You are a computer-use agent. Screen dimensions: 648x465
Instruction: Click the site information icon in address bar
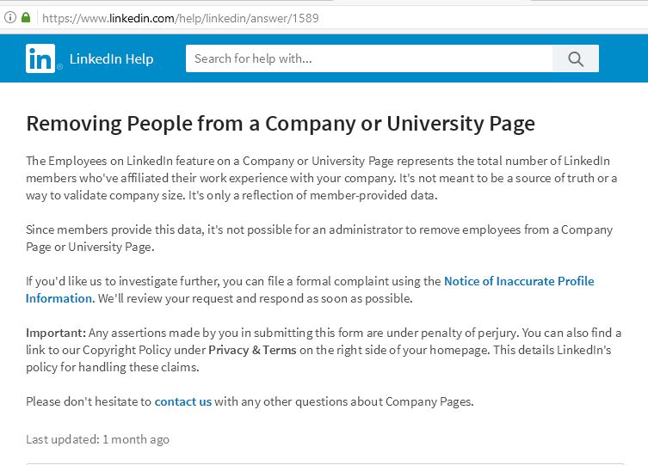click(x=10, y=18)
